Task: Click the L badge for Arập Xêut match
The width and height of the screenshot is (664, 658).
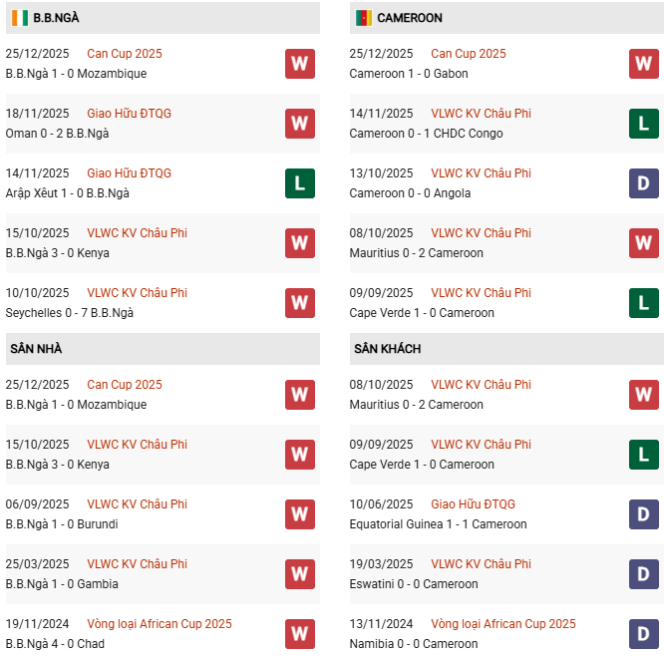Action: pyautogui.click(x=300, y=183)
